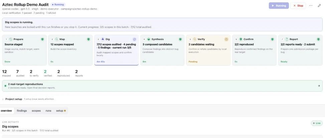The height and width of the screenshot is (138, 325).
Task: Click the '12 mapped' statistic
Action: pos(6,73)
